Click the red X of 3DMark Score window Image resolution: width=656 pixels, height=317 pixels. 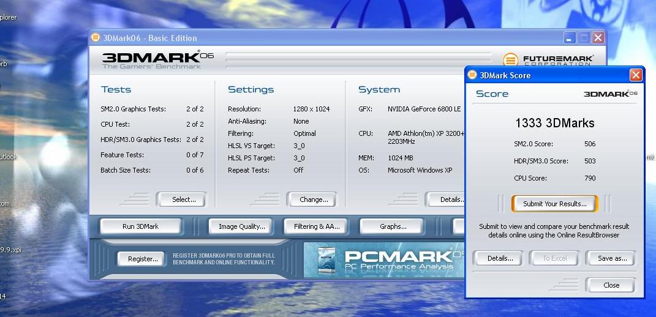pyautogui.click(x=636, y=75)
